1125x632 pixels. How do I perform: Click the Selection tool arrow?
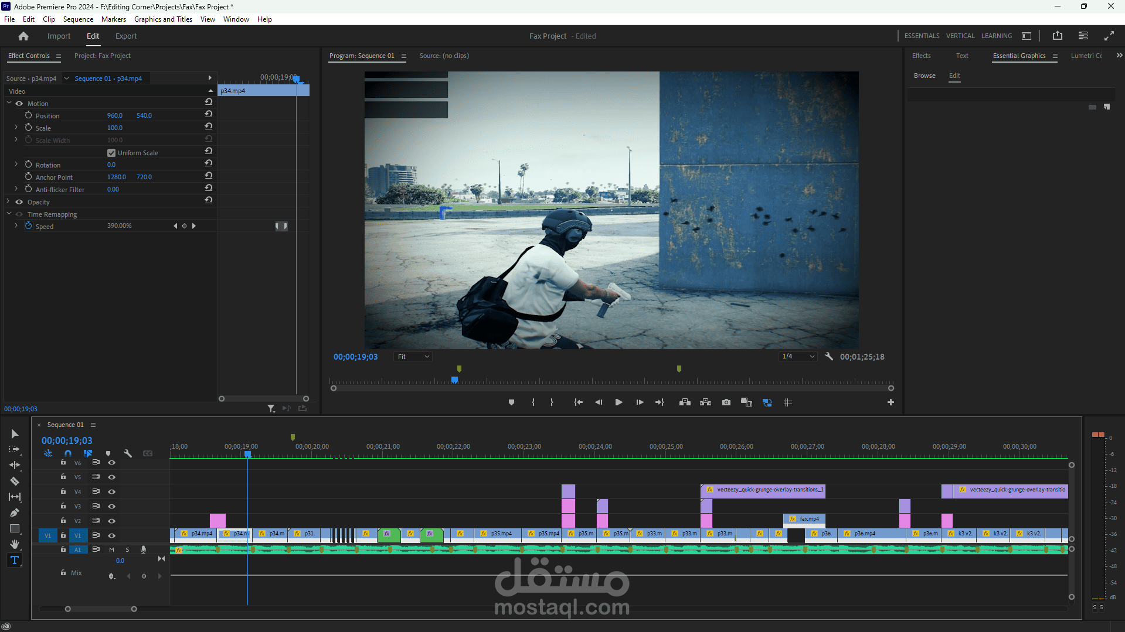click(15, 433)
